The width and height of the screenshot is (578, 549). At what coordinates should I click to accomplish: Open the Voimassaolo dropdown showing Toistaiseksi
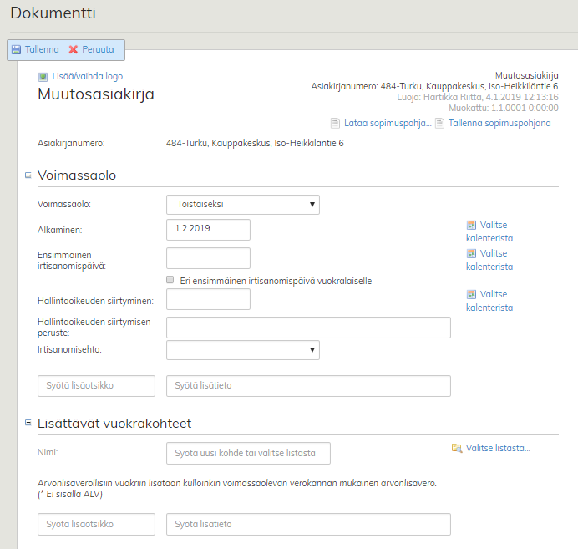[243, 205]
